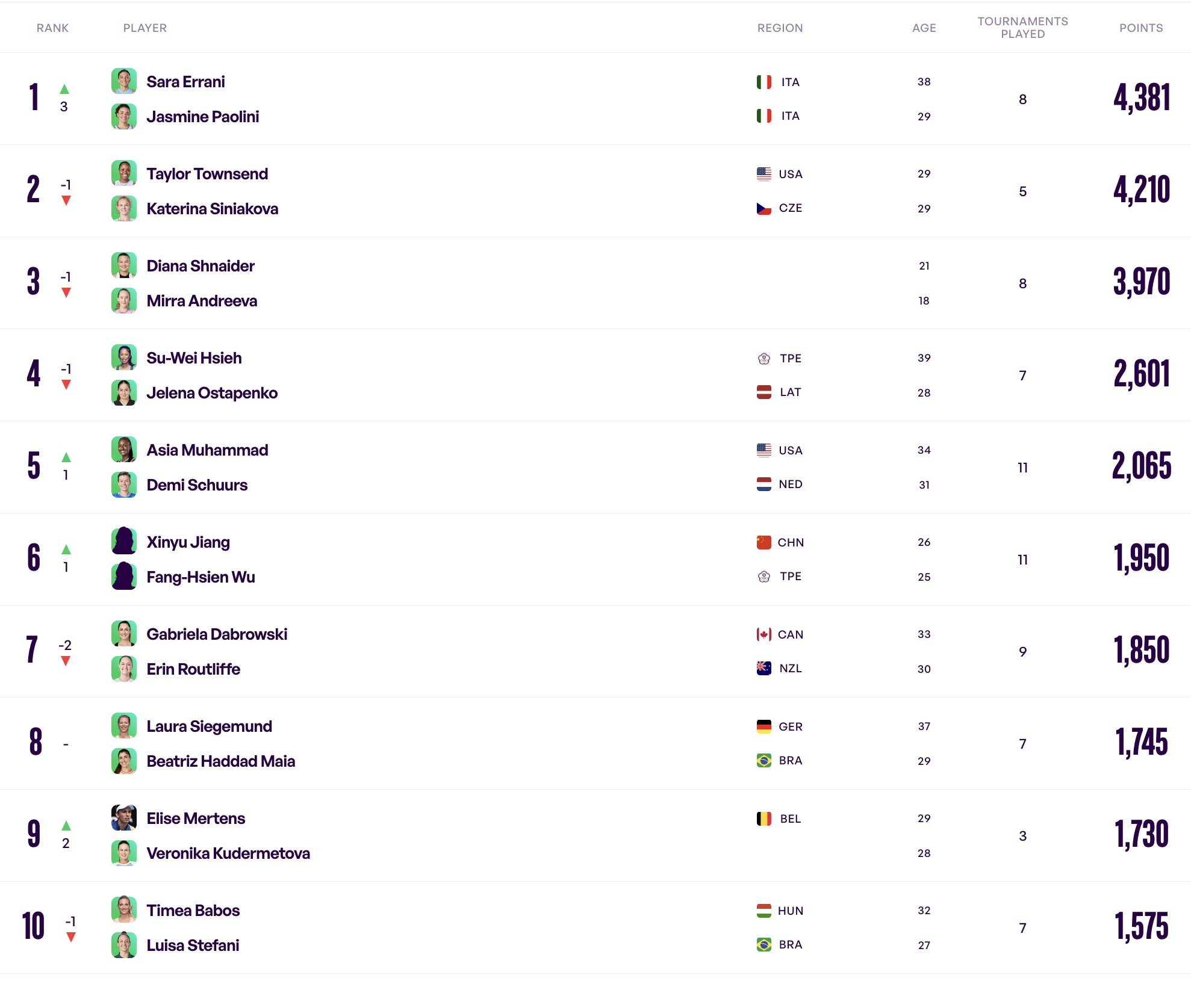
Task: Click the Latvia flag for Jelena Ostapenko
Action: 764,392
